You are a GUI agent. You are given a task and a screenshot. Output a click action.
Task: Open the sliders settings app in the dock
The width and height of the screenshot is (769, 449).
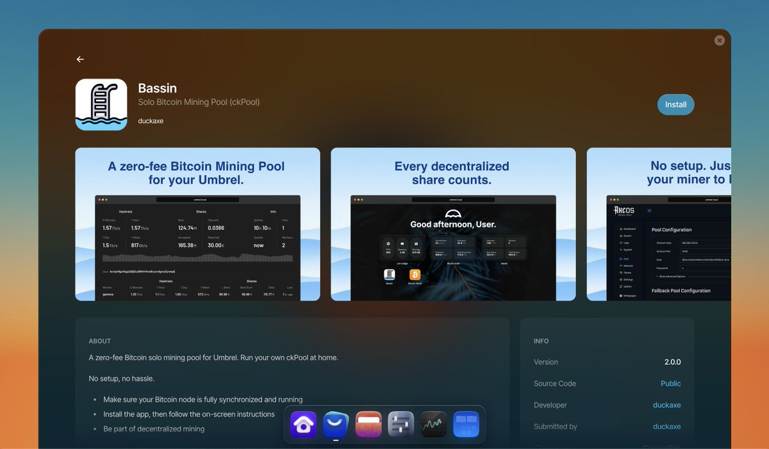[401, 424]
